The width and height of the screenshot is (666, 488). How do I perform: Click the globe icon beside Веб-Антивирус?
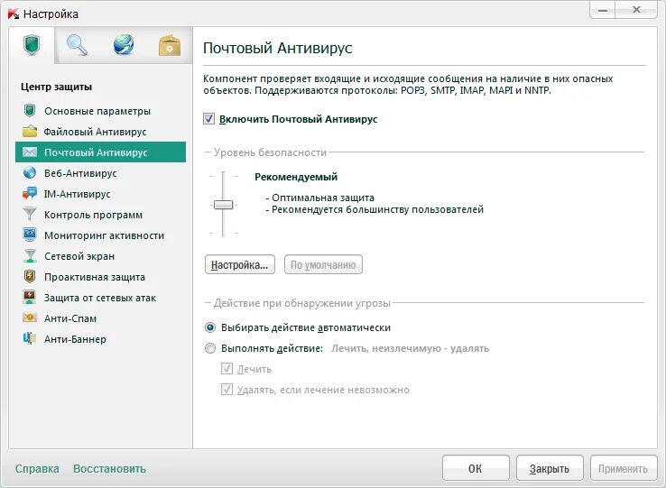click(x=29, y=173)
